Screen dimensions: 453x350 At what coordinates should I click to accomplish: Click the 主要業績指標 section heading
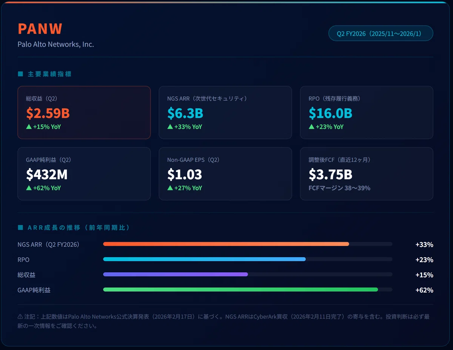[49, 74]
